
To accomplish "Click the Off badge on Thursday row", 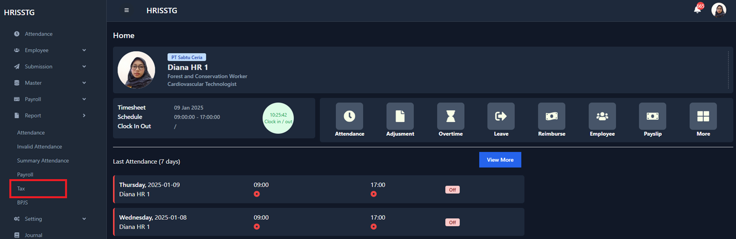I will 452,190.
